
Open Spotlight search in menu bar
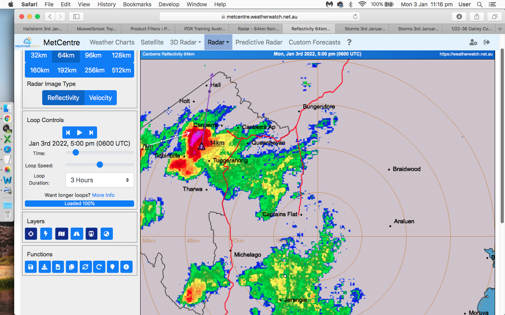pyautogui.click(x=480, y=4)
